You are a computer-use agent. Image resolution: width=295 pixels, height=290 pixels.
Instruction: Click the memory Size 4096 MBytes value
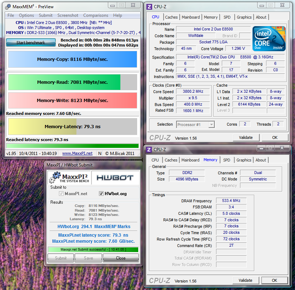tap(187, 179)
